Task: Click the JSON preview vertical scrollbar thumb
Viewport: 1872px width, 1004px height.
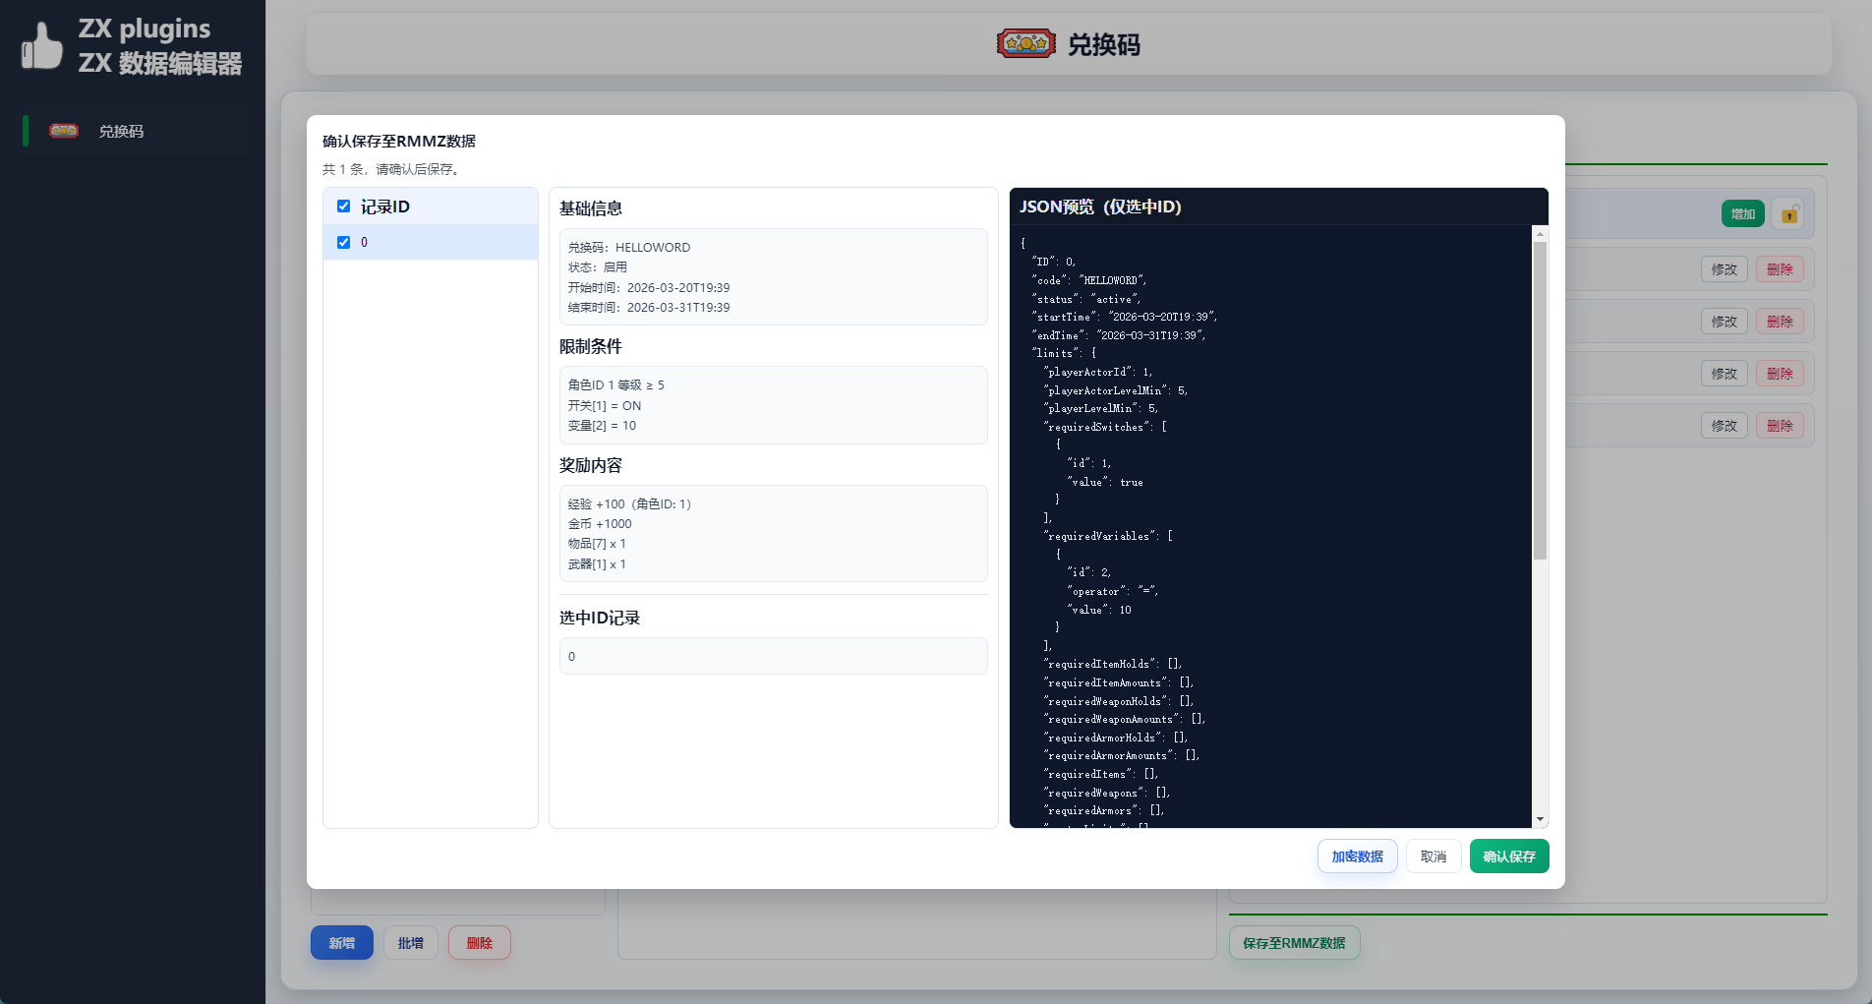Action: pyautogui.click(x=1541, y=401)
